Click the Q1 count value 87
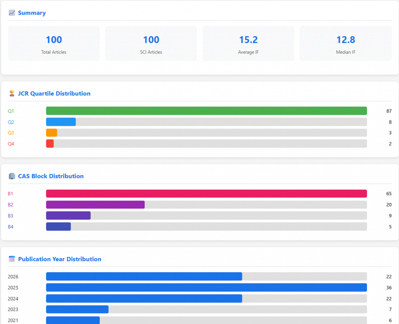The image size is (399, 324). 389,111
